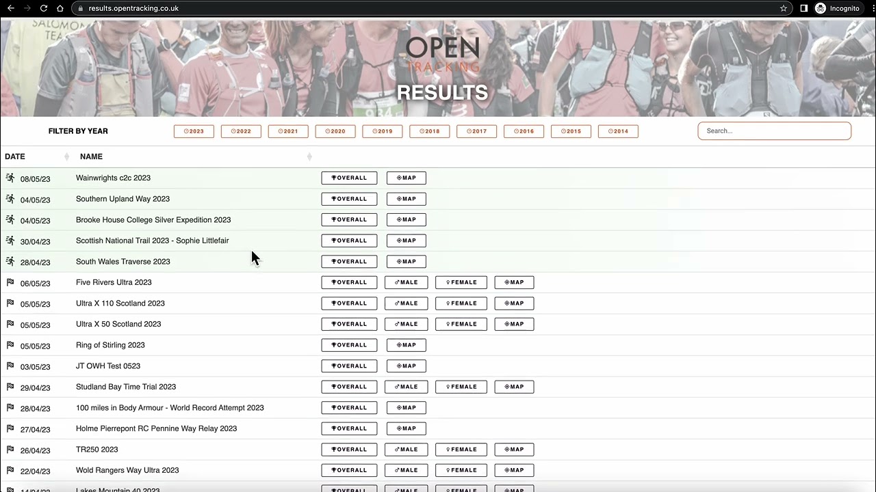The image size is (876, 492).
Task: Filter results by year 2023
Action: click(194, 131)
